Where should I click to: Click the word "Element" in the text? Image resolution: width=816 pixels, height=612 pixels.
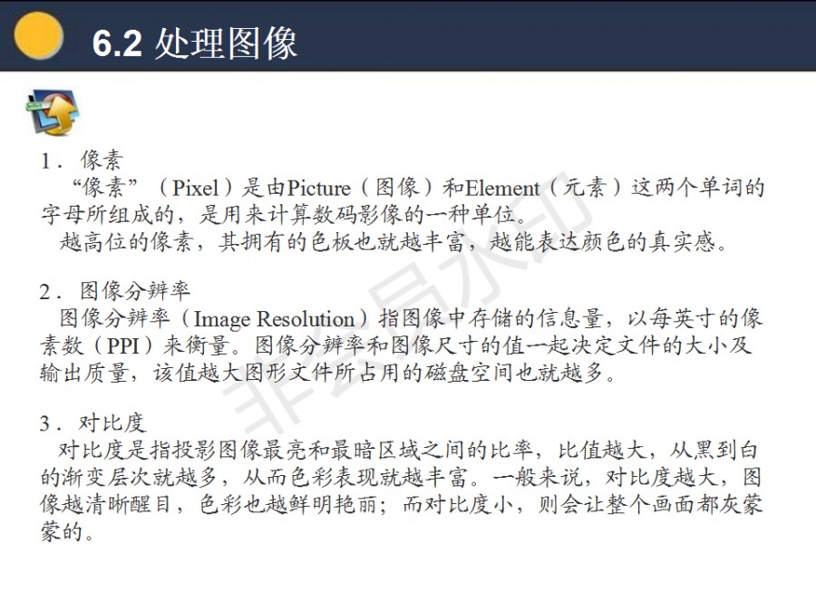(502, 188)
